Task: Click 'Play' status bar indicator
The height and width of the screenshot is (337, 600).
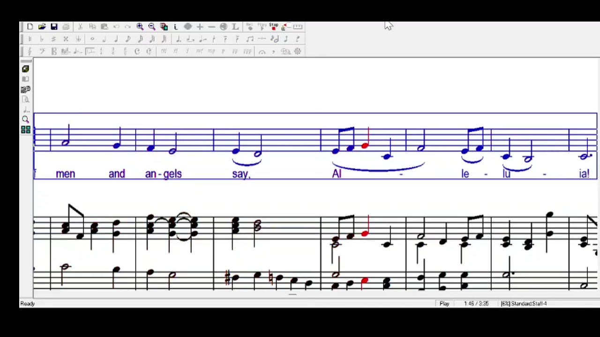Action: 444,304
